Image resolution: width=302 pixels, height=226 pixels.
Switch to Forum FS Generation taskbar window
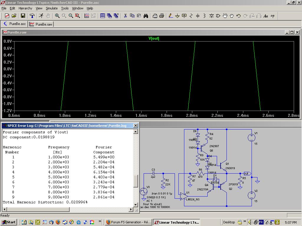[x=129, y=222]
